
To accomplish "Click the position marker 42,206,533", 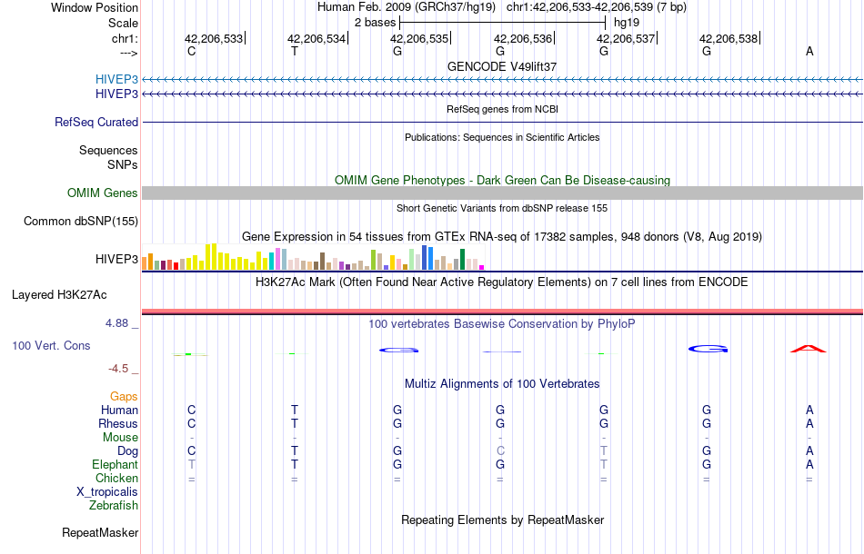I will coord(214,38).
